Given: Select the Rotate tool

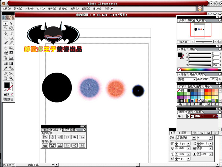Looking at the screenshot, I should pos(6,48).
